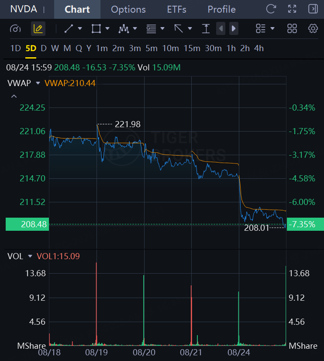Image resolution: width=324 pixels, height=361 pixels.
Task: Select the 4h interval
Action: pos(259,49)
